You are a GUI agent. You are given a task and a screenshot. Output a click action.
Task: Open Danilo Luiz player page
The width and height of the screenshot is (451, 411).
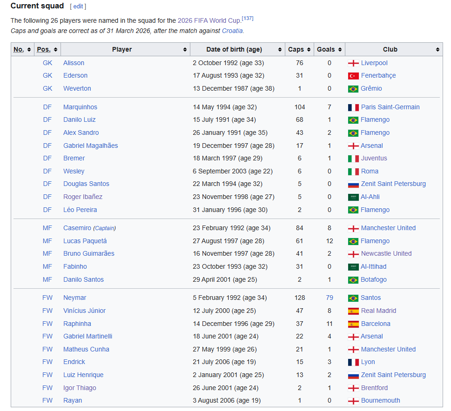coord(80,120)
